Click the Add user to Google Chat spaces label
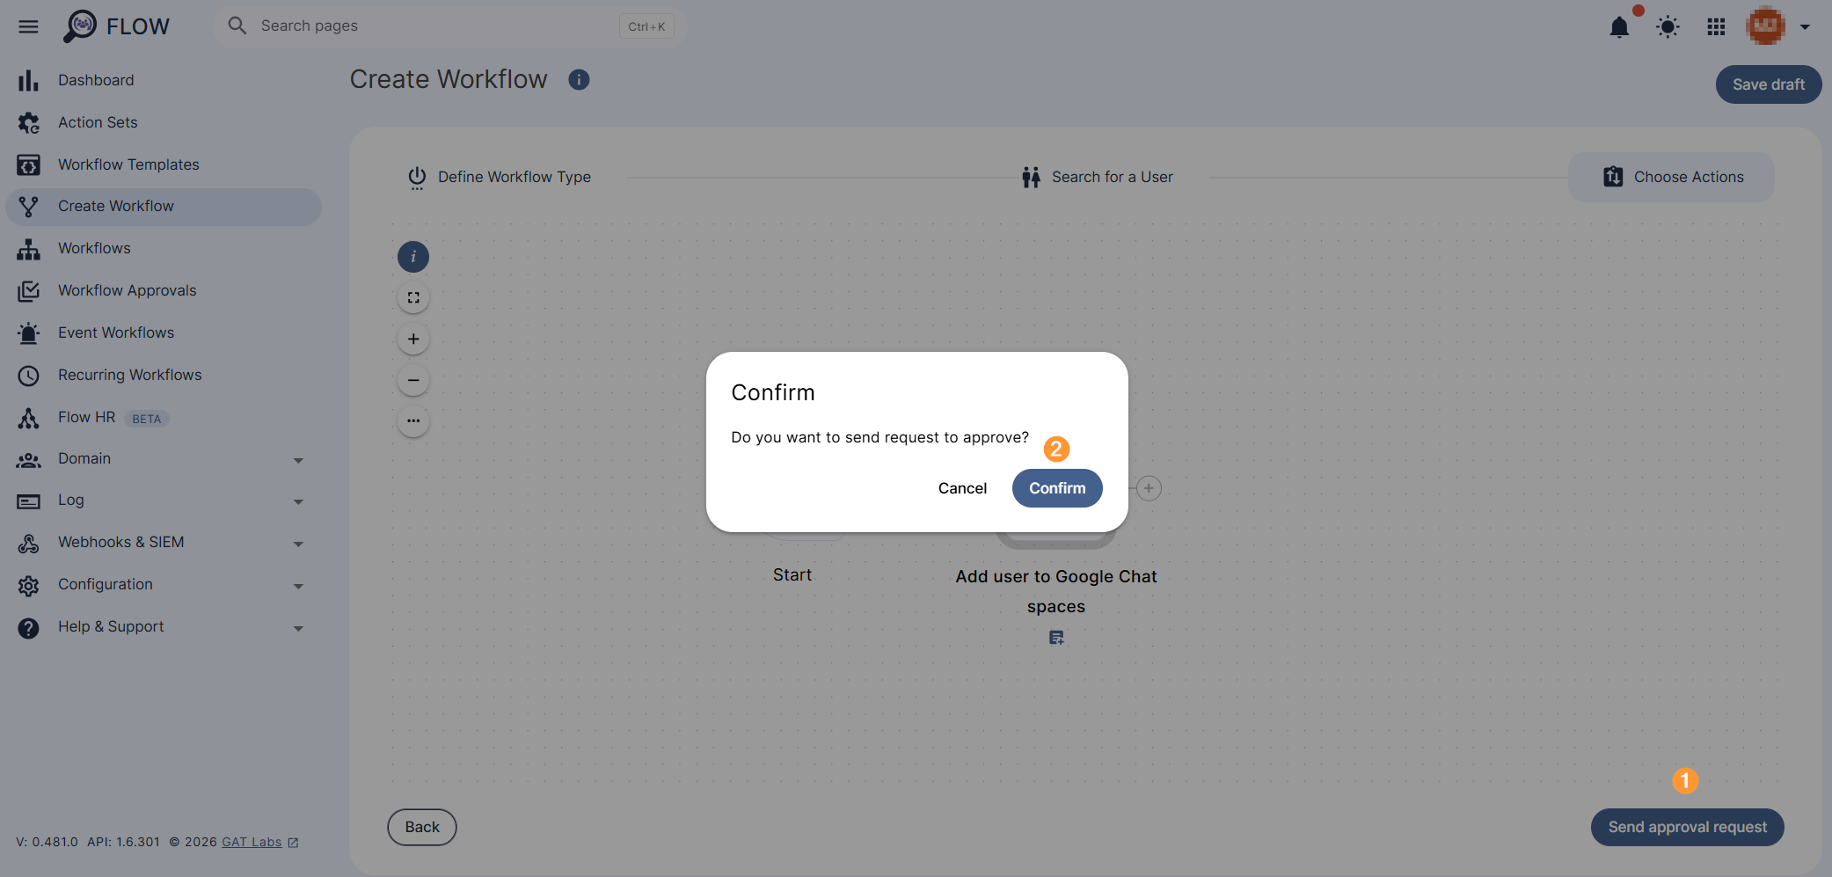 coord(1056,591)
